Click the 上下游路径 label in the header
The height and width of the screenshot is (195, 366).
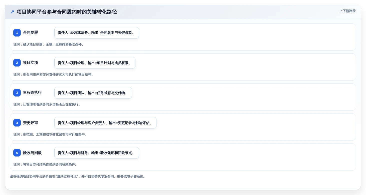point(347,11)
